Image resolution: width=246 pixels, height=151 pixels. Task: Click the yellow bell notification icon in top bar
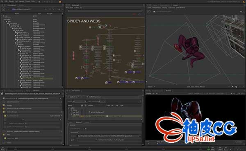coord(60,2)
